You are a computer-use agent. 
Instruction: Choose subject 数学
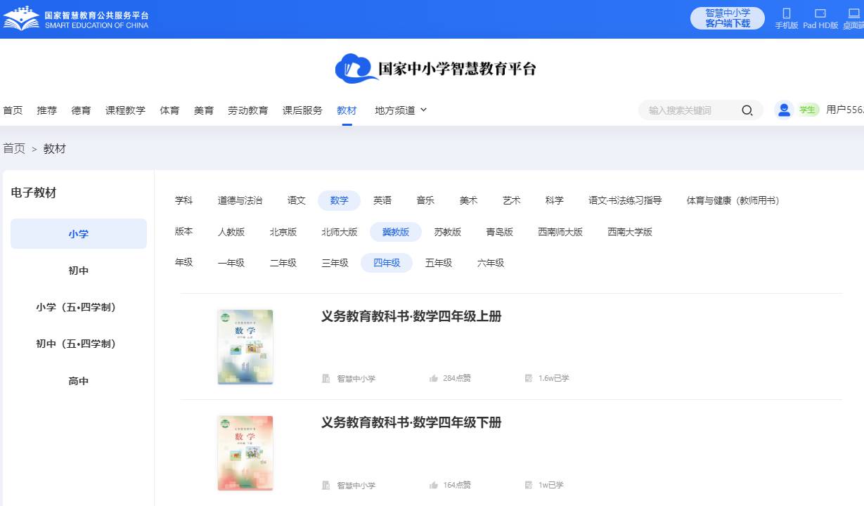[340, 200]
